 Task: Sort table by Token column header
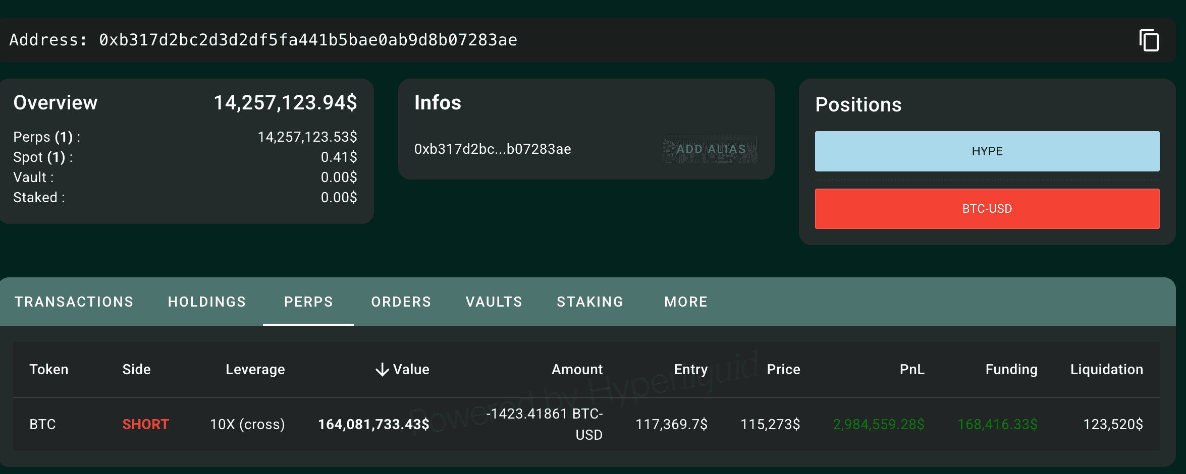(x=49, y=370)
